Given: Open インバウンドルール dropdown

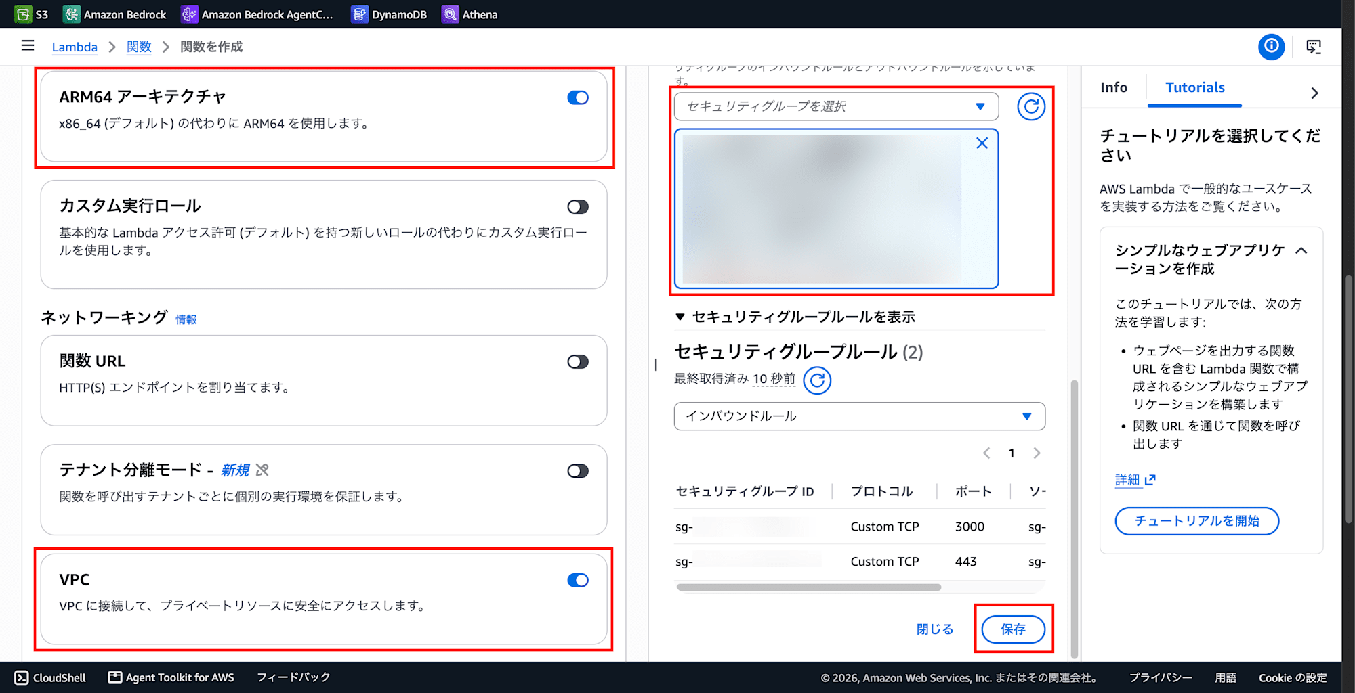Looking at the screenshot, I should click(x=859, y=416).
